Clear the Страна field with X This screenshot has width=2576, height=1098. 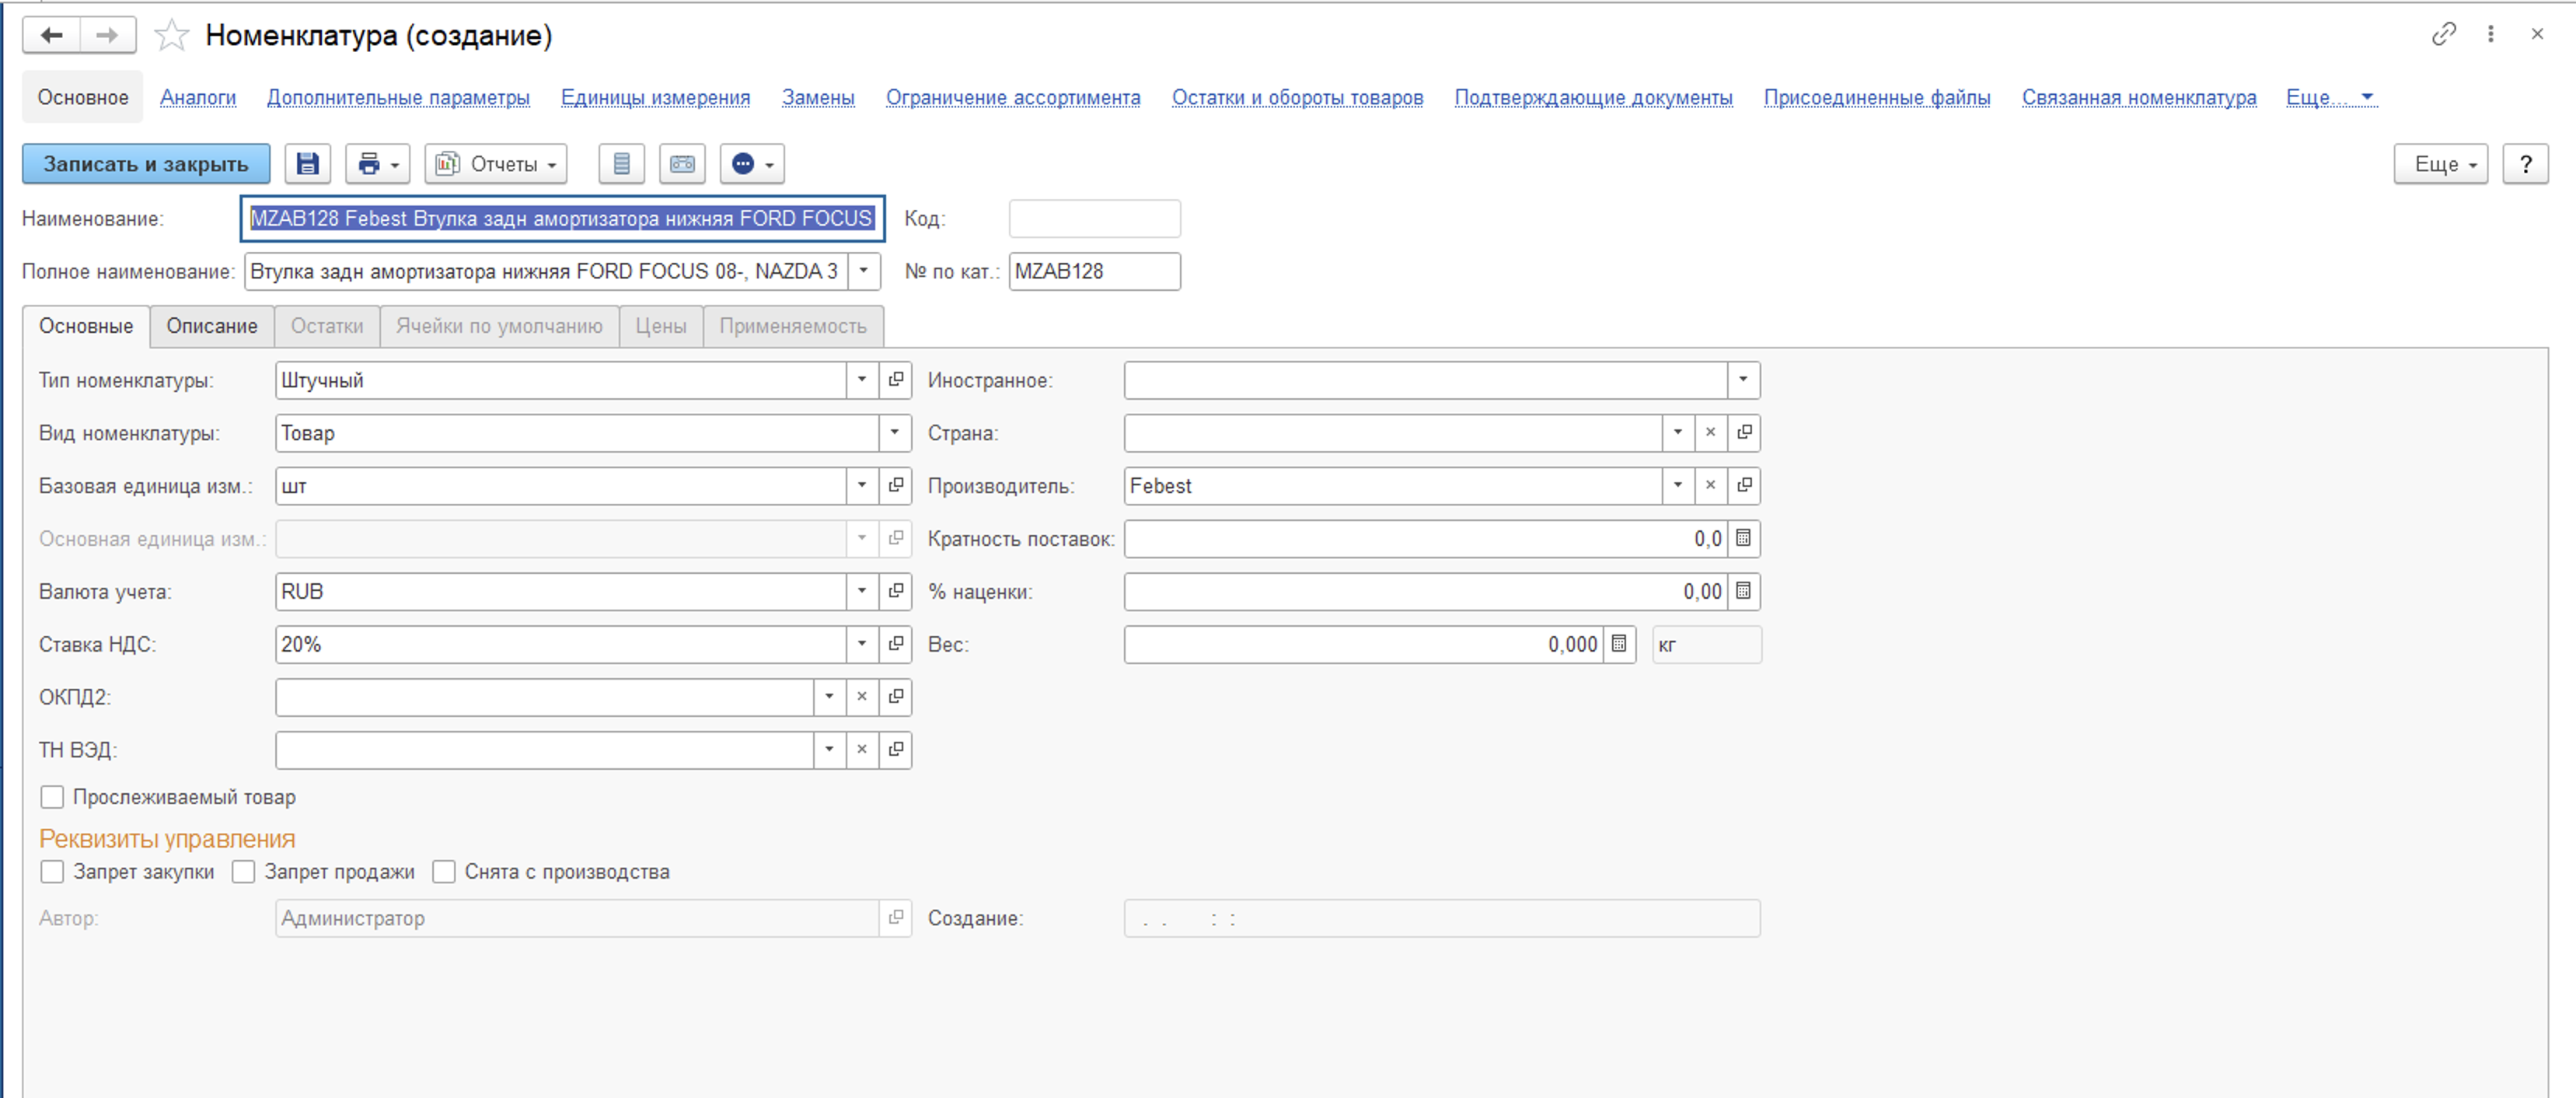coord(1710,433)
